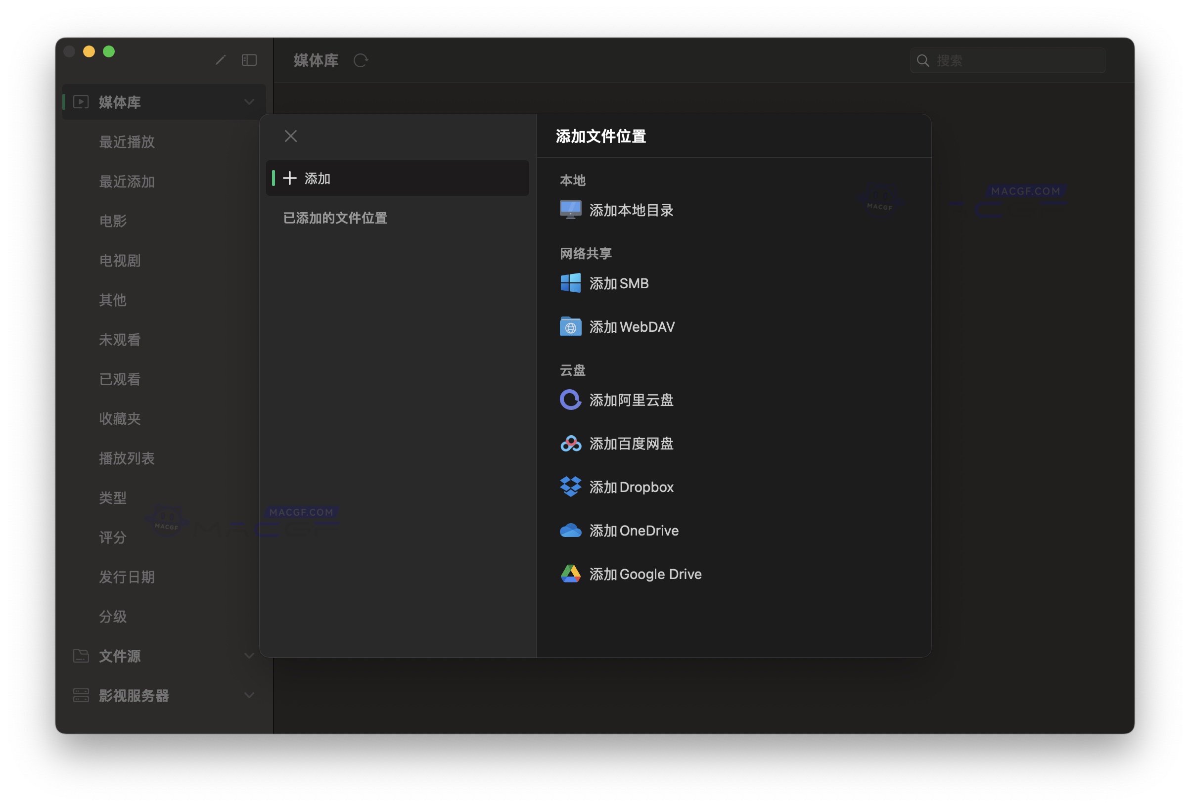The width and height of the screenshot is (1190, 807).
Task: Select 添加阿里云盘 cloud drive
Action: pos(632,401)
